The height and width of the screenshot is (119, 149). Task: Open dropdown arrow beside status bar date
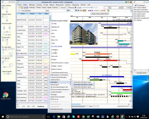click(x=131, y=106)
